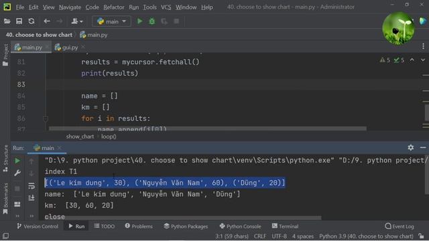Click breadcrumb show_chart
The width and height of the screenshot is (429, 241).
point(80,137)
